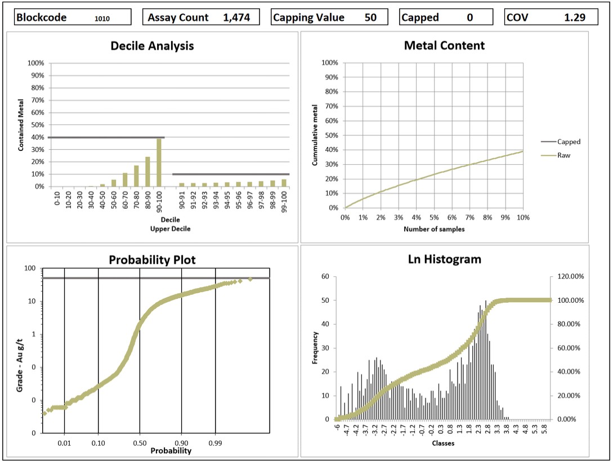Viewport: 613px width, 462px height.
Task: Click the Capped legend entry
Action: [x=567, y=142]
